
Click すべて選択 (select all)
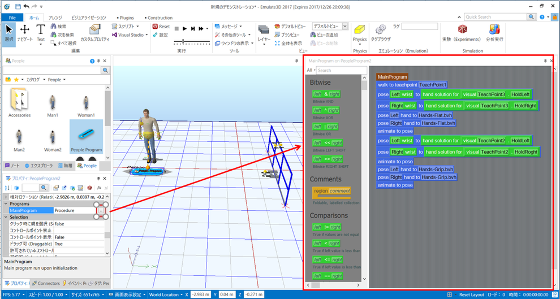63,43
